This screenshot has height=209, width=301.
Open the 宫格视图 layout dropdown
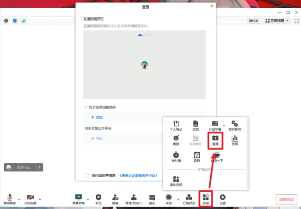277,20
